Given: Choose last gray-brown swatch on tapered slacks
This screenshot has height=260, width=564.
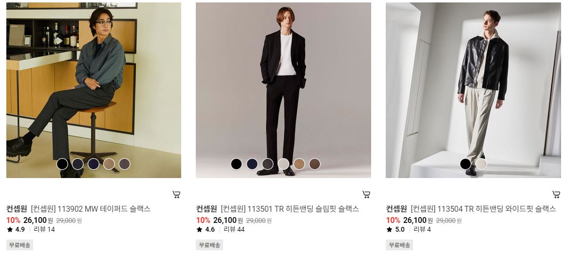Looking at the screenshot, I should click(x=125, y=164).
